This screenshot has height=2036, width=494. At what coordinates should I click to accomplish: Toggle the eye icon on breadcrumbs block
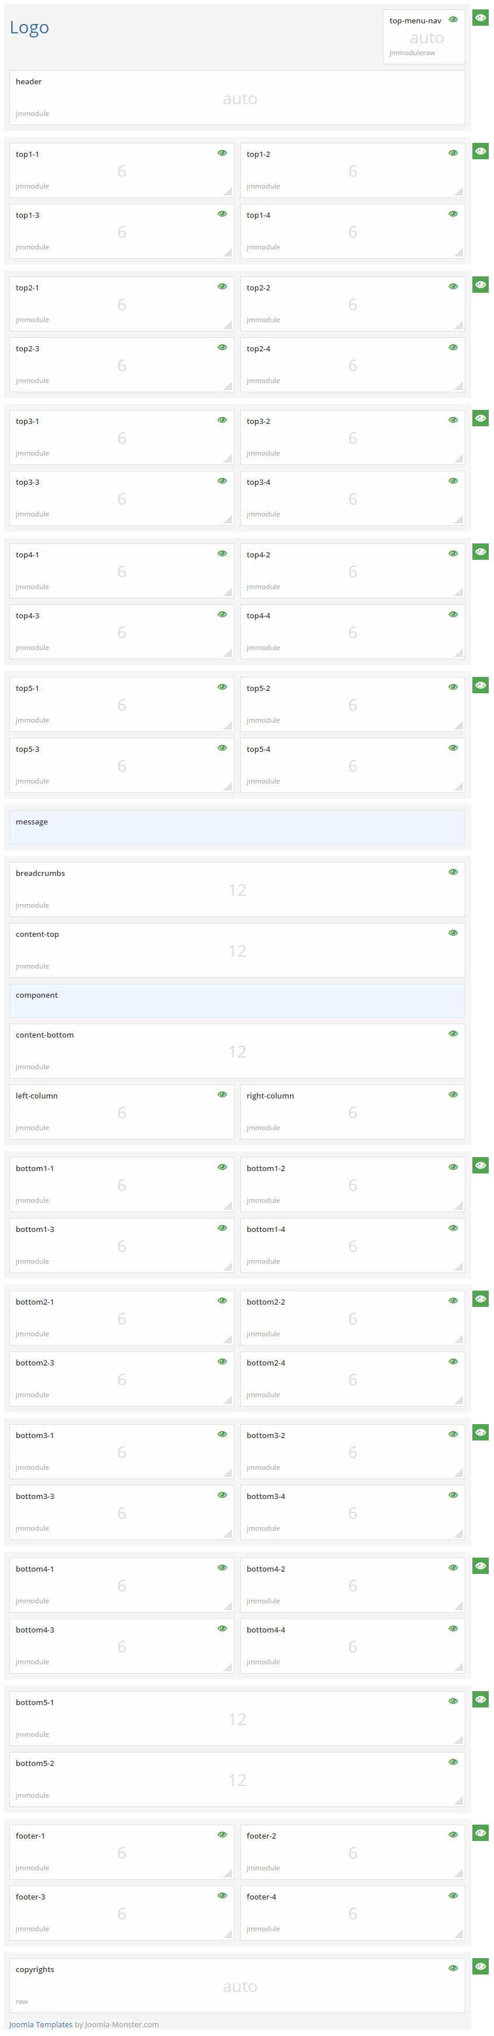pyautogui.click(x=453, y=872)
